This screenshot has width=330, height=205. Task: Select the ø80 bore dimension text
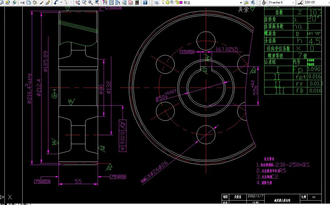(101, 89)
